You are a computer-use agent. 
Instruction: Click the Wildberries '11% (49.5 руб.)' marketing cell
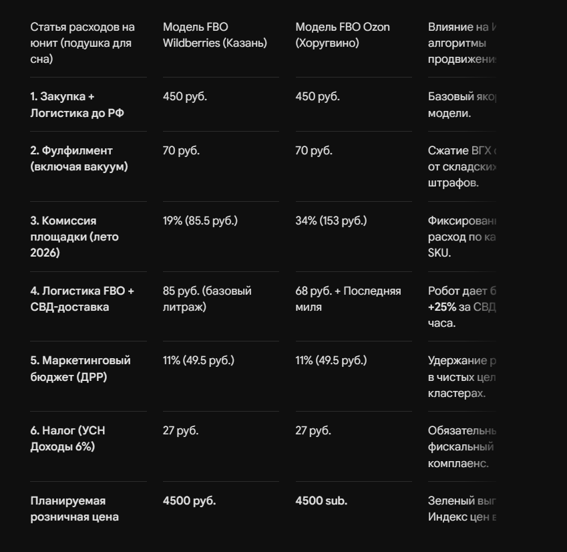click(x=198, y=360)
